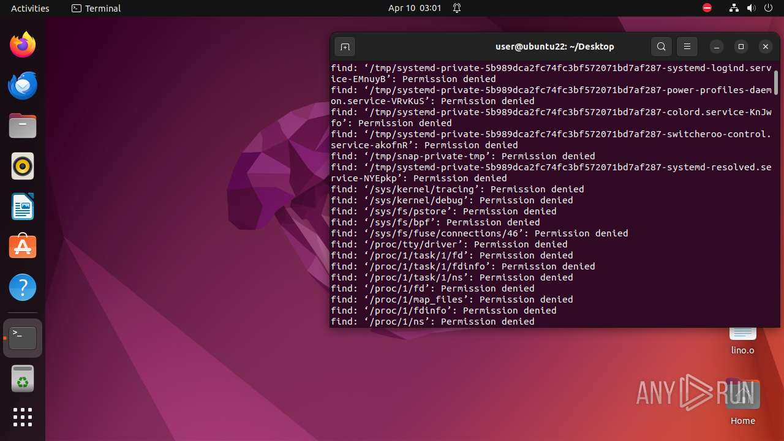Image resolution: width=784 pixels, height=441 pixels.
Task: Open the terminal hamburger menu
Action: click(x=687, y=47)
